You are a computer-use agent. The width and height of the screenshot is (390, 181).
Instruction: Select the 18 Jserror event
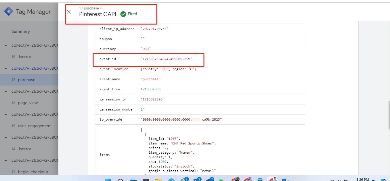coord(29,57)
